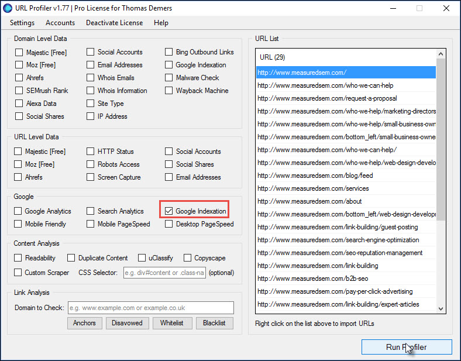Toggle the Site Type checkbox
Screen dimensions: 461x361
[90, 104]
